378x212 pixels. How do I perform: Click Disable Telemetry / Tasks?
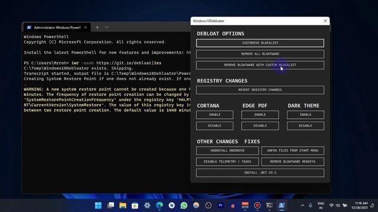[227, 162]
